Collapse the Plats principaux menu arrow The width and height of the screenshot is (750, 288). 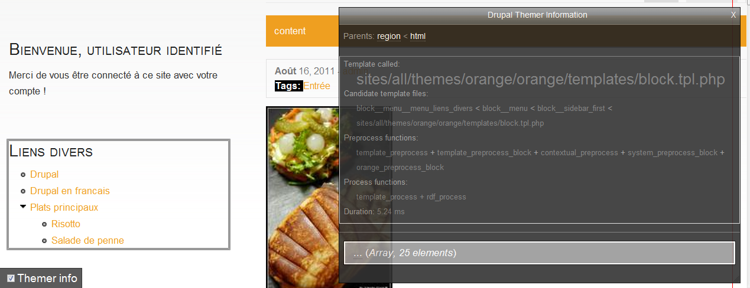pos(23,207)
